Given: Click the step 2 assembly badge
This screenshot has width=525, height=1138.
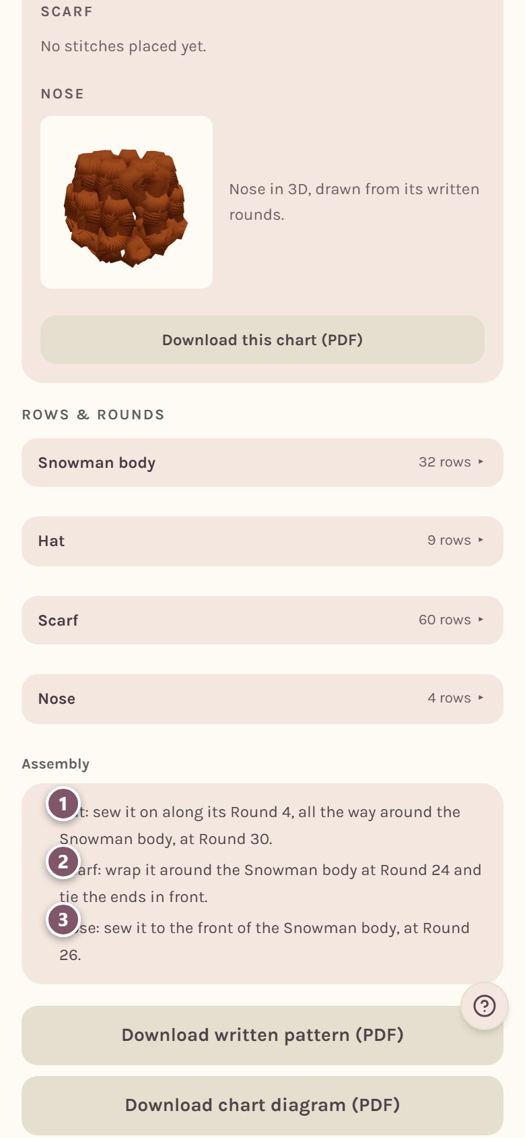Looking at the screenshot, I should pos(63,862).
